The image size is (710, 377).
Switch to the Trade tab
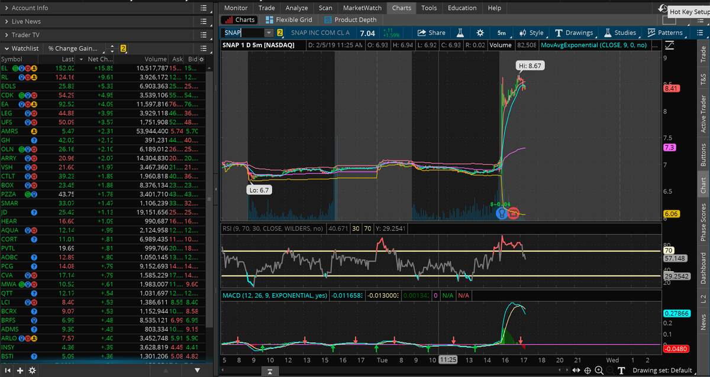[x=266, y=8]
